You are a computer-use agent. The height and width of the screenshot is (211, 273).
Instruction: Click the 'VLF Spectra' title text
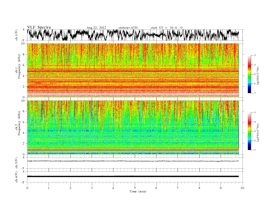click(x=39, y=27)
